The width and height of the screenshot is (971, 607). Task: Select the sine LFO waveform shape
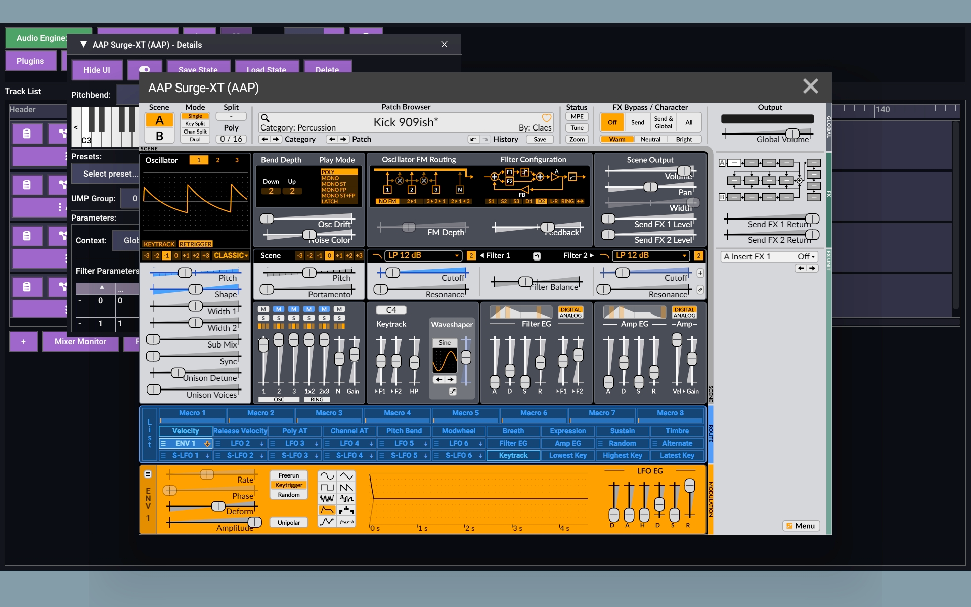pyautogui.click(x=327, y=476)
